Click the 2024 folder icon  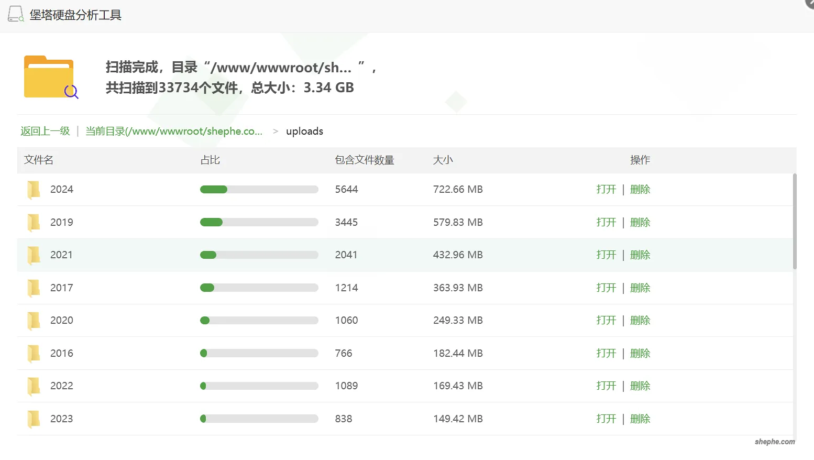(34, 189)
